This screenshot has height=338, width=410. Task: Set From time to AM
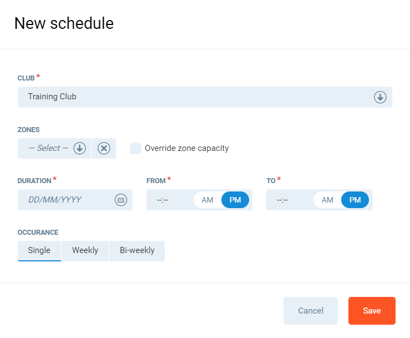(x=207, y=200)
